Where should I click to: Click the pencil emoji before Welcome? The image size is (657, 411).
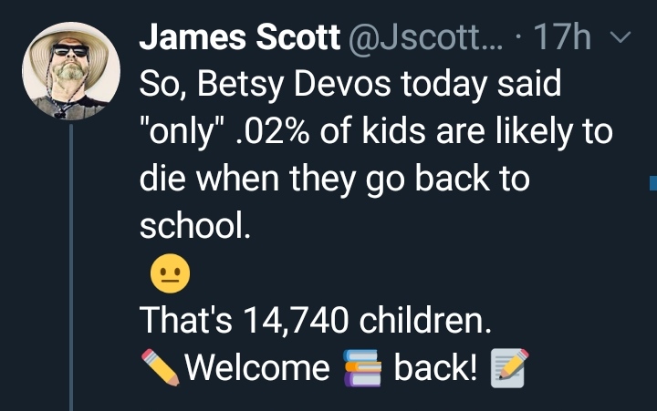[x=161, y=367]
